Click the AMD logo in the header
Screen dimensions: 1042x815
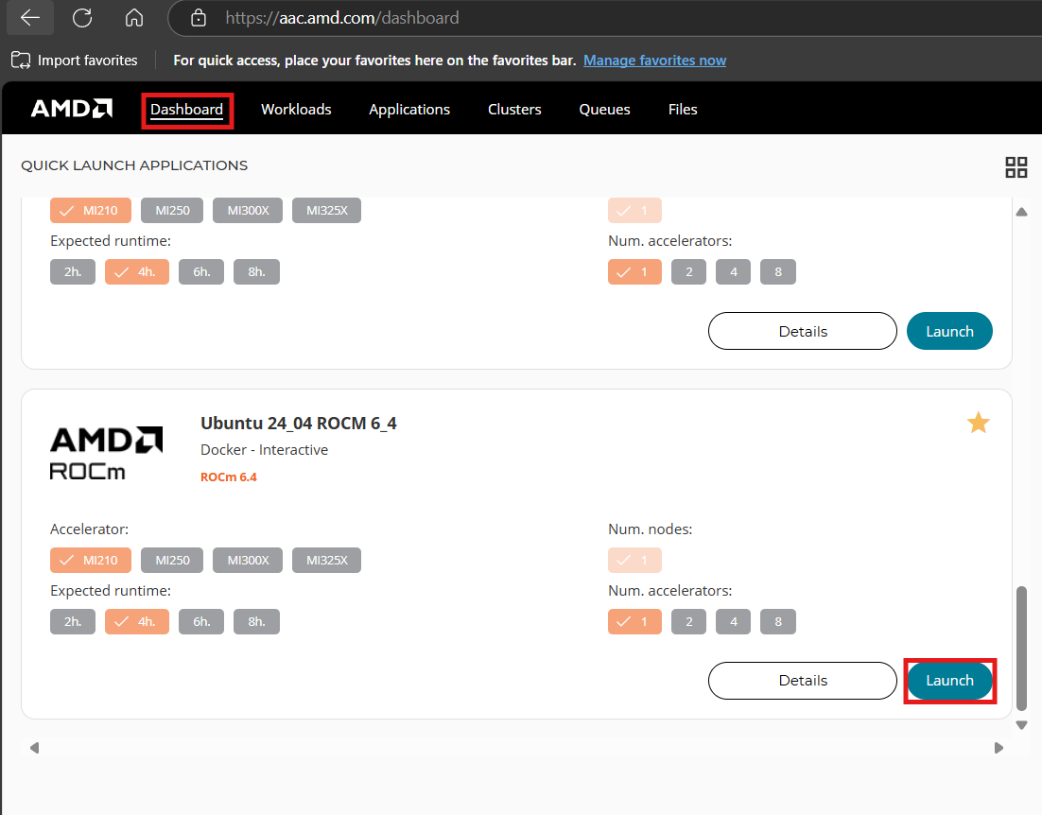72,109
